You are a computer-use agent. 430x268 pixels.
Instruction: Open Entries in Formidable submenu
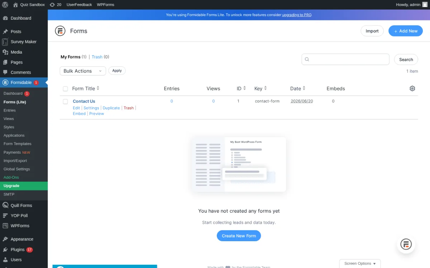(x=10, y=110)
